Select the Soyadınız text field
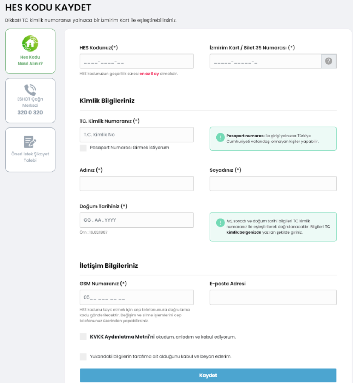Viewport: 353px width, 383px height. [x=273, y=184]
